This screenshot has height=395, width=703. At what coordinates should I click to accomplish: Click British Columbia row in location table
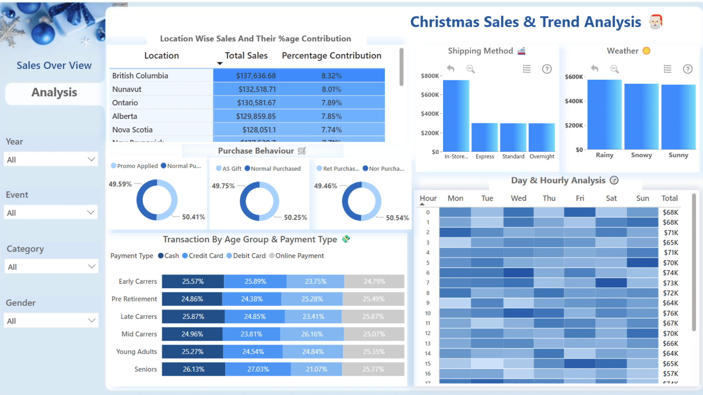tap(247, 76)
